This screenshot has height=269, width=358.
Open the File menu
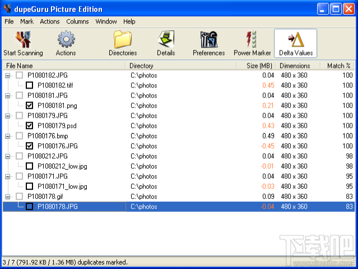(x=9, y=21)
